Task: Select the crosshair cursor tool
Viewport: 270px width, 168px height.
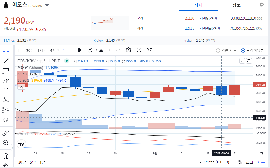Action: pos(6,51)
